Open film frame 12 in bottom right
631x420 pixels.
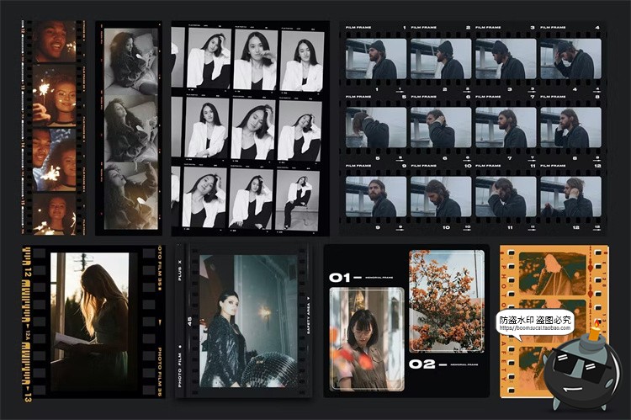click(x=571, y=197)
